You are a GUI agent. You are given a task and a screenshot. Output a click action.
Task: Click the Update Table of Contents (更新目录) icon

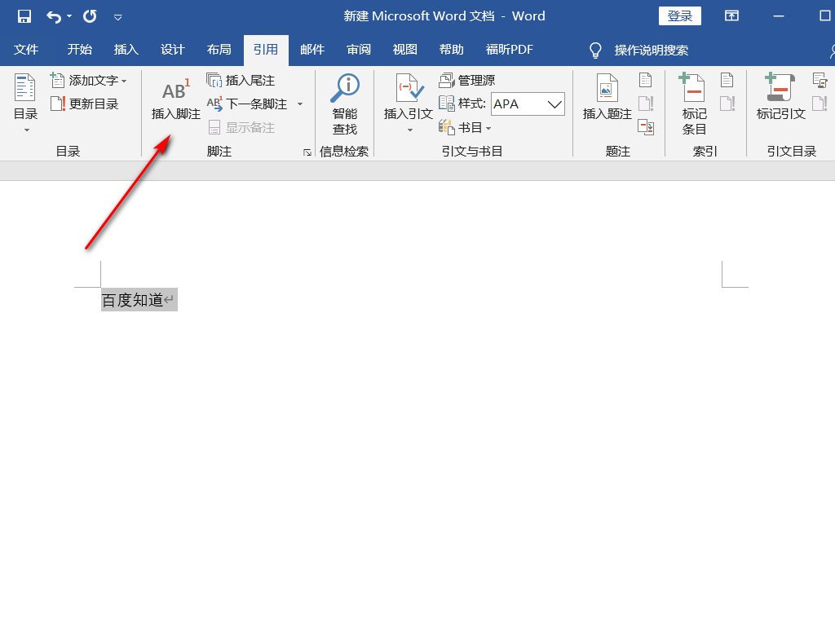pyautogui.click(x=58, y=104)
